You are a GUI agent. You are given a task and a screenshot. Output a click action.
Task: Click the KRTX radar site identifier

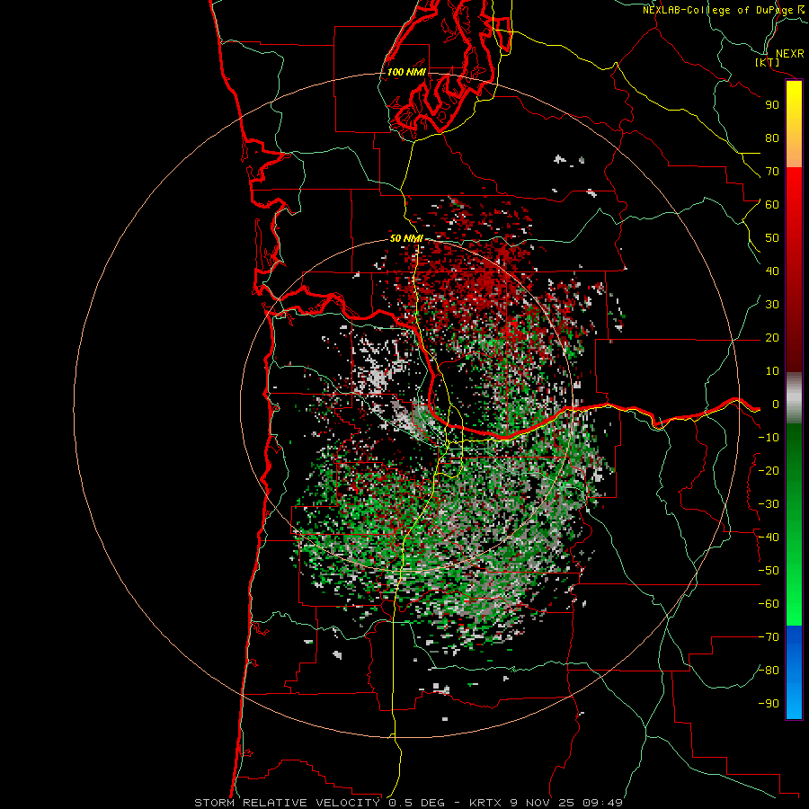click(487, 803)
